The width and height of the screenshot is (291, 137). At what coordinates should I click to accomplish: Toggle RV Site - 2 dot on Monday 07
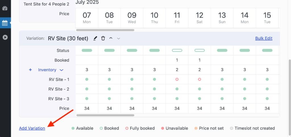[x=87, y=89]
